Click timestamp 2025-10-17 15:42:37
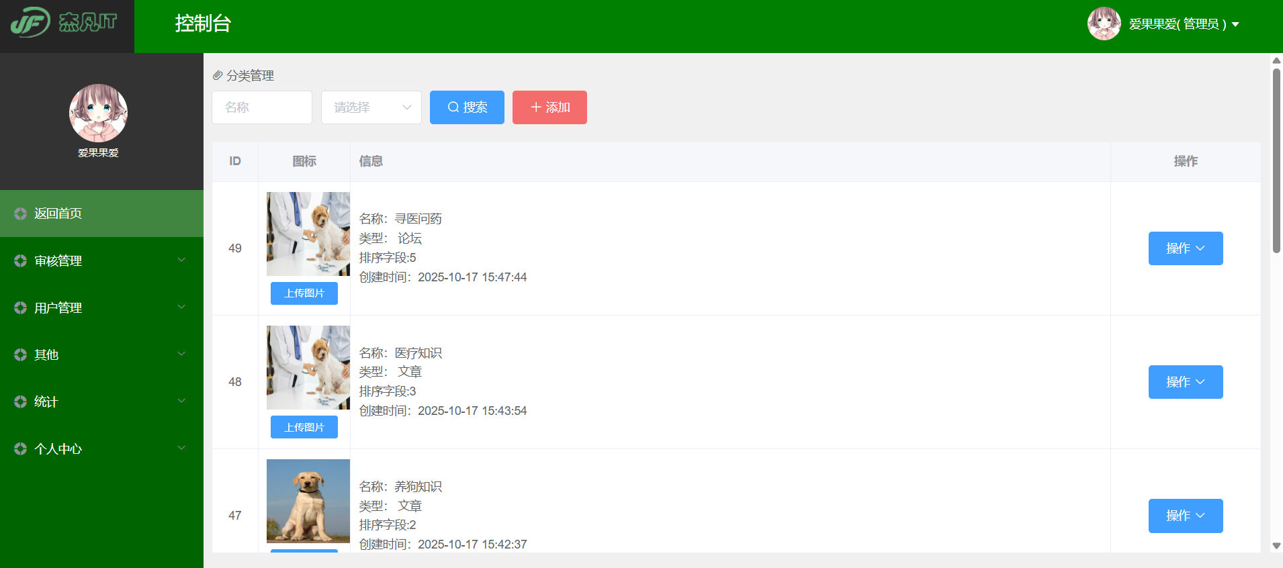 click(x=472, y=545)
